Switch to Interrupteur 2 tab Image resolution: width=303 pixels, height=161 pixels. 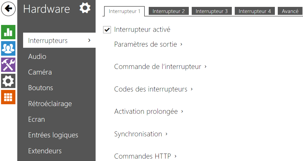169,11
